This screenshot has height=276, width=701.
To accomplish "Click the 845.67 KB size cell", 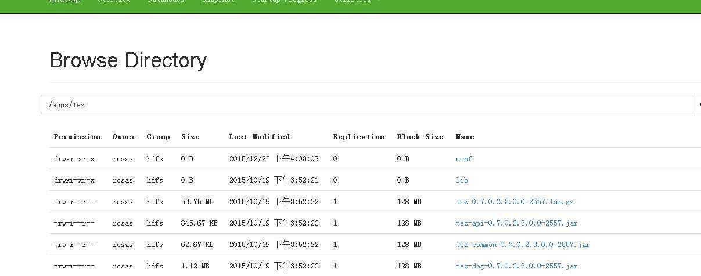I will click(199, 223).
